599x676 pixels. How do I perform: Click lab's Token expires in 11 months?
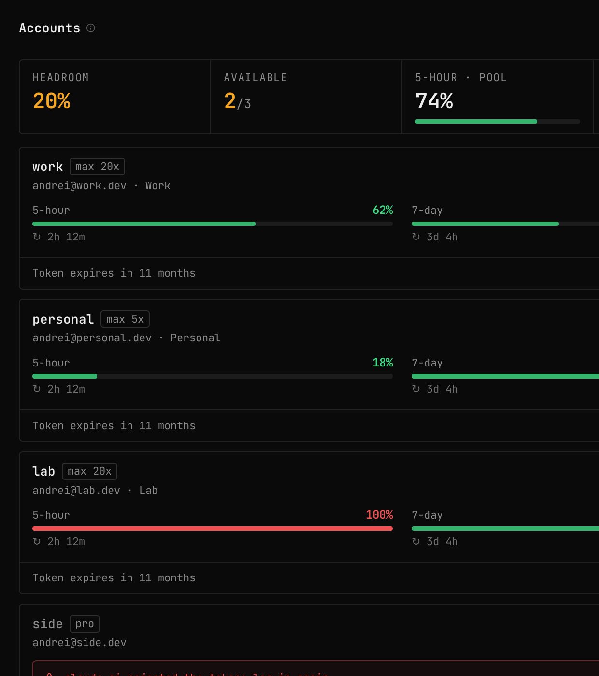[x=114, y=578]
